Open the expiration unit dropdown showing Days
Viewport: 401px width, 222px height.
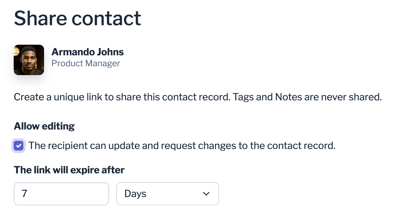[167, 194]
